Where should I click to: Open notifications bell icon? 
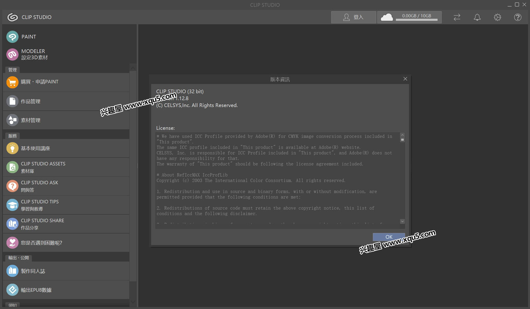[x=477, y=17]
